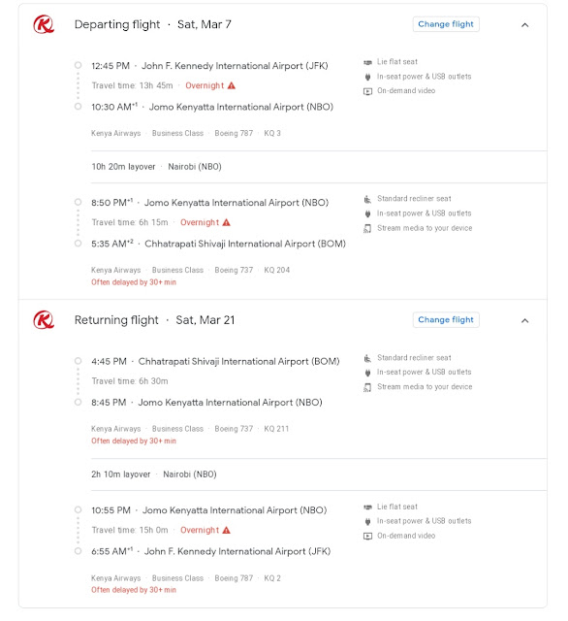
Task: Click the Overnight warning icon on KQ 204 leg
Action: (226, 222)
